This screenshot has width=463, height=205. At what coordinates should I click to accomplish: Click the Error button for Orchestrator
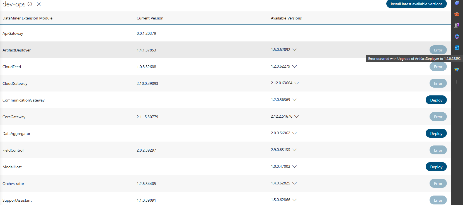(x=438, y=184)
